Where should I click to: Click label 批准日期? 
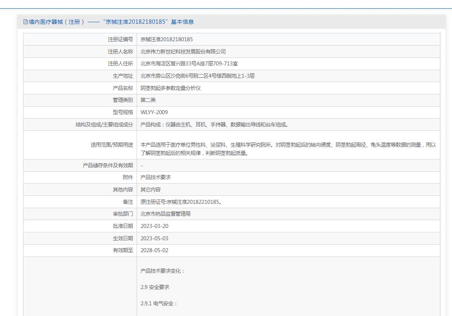pos(123,226)
